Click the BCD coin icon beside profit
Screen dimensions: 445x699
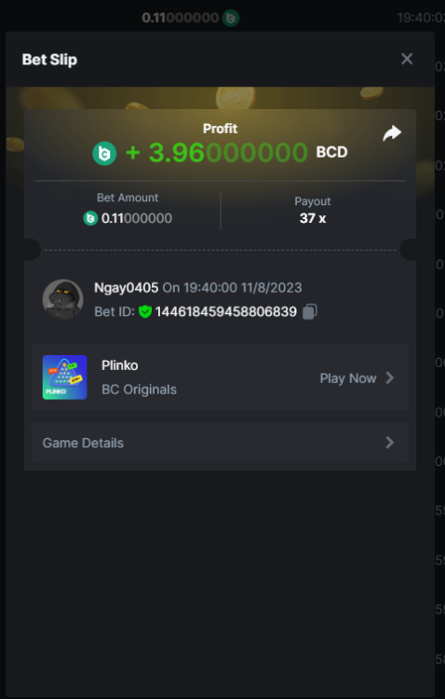click(104, 154)
